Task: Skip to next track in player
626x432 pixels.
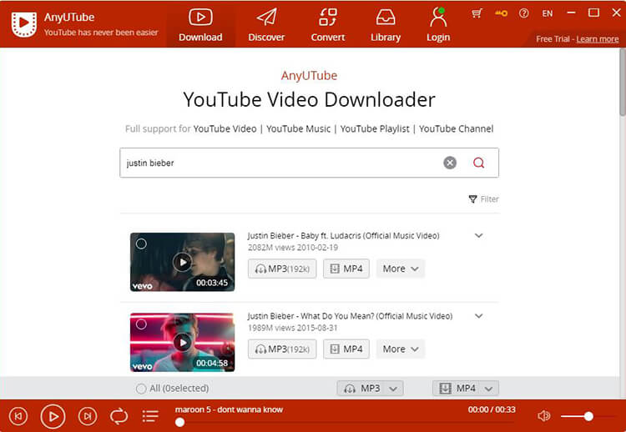Action: pos(88,416)
